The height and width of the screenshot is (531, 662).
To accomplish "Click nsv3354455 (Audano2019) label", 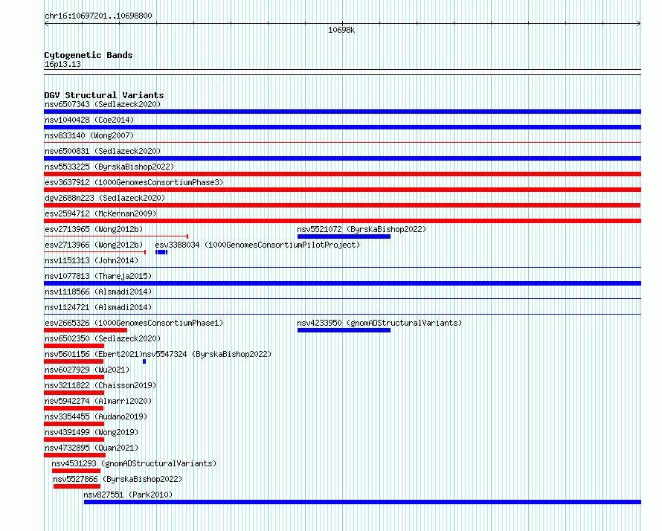I will 96,416.
